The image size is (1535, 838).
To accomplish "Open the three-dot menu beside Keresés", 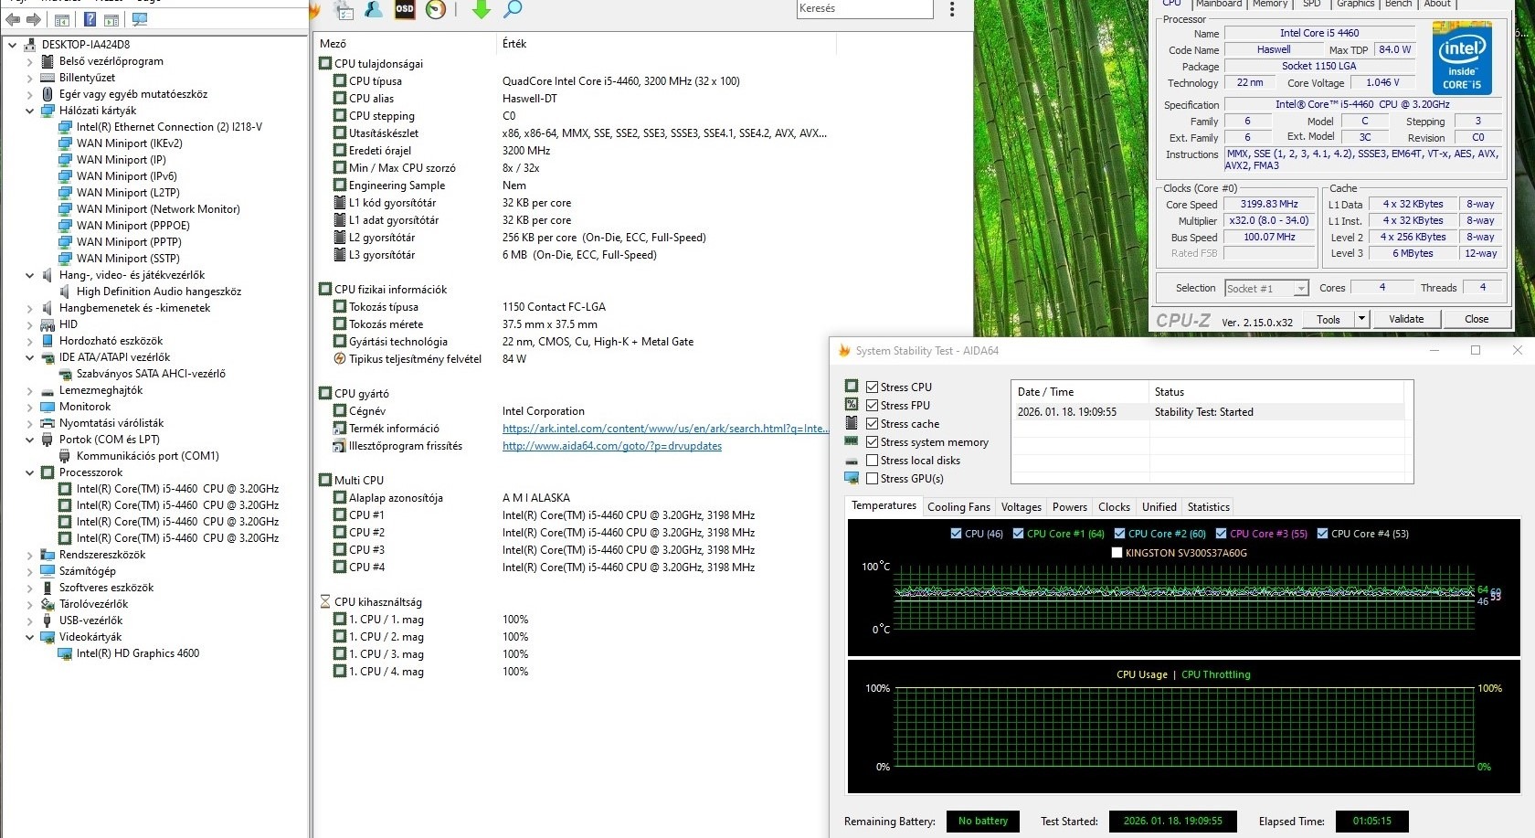I will 952,9.
